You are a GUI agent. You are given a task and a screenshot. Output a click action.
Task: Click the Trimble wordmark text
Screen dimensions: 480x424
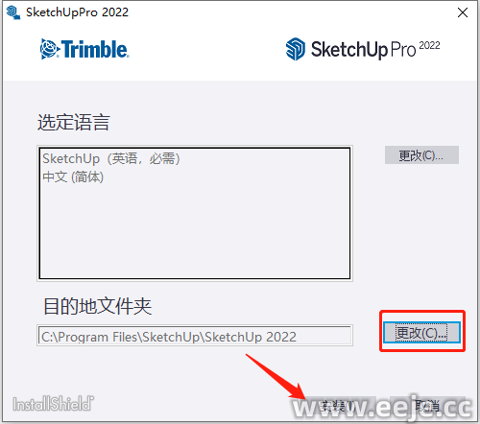(x=95, y=49)
